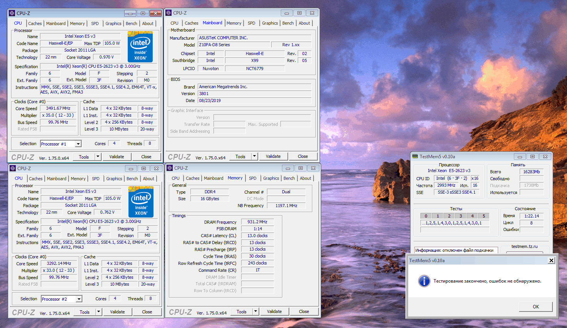This screenshot has width=567, height=328.
Task: Click the Close button in the Mainboard window
Action: pos(303,156)
